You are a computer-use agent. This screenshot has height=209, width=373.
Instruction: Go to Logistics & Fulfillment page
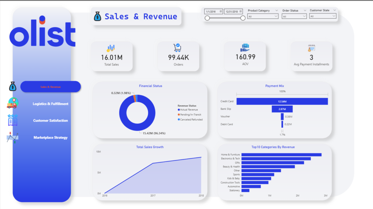pyautogui.click(x=50, y=104)
